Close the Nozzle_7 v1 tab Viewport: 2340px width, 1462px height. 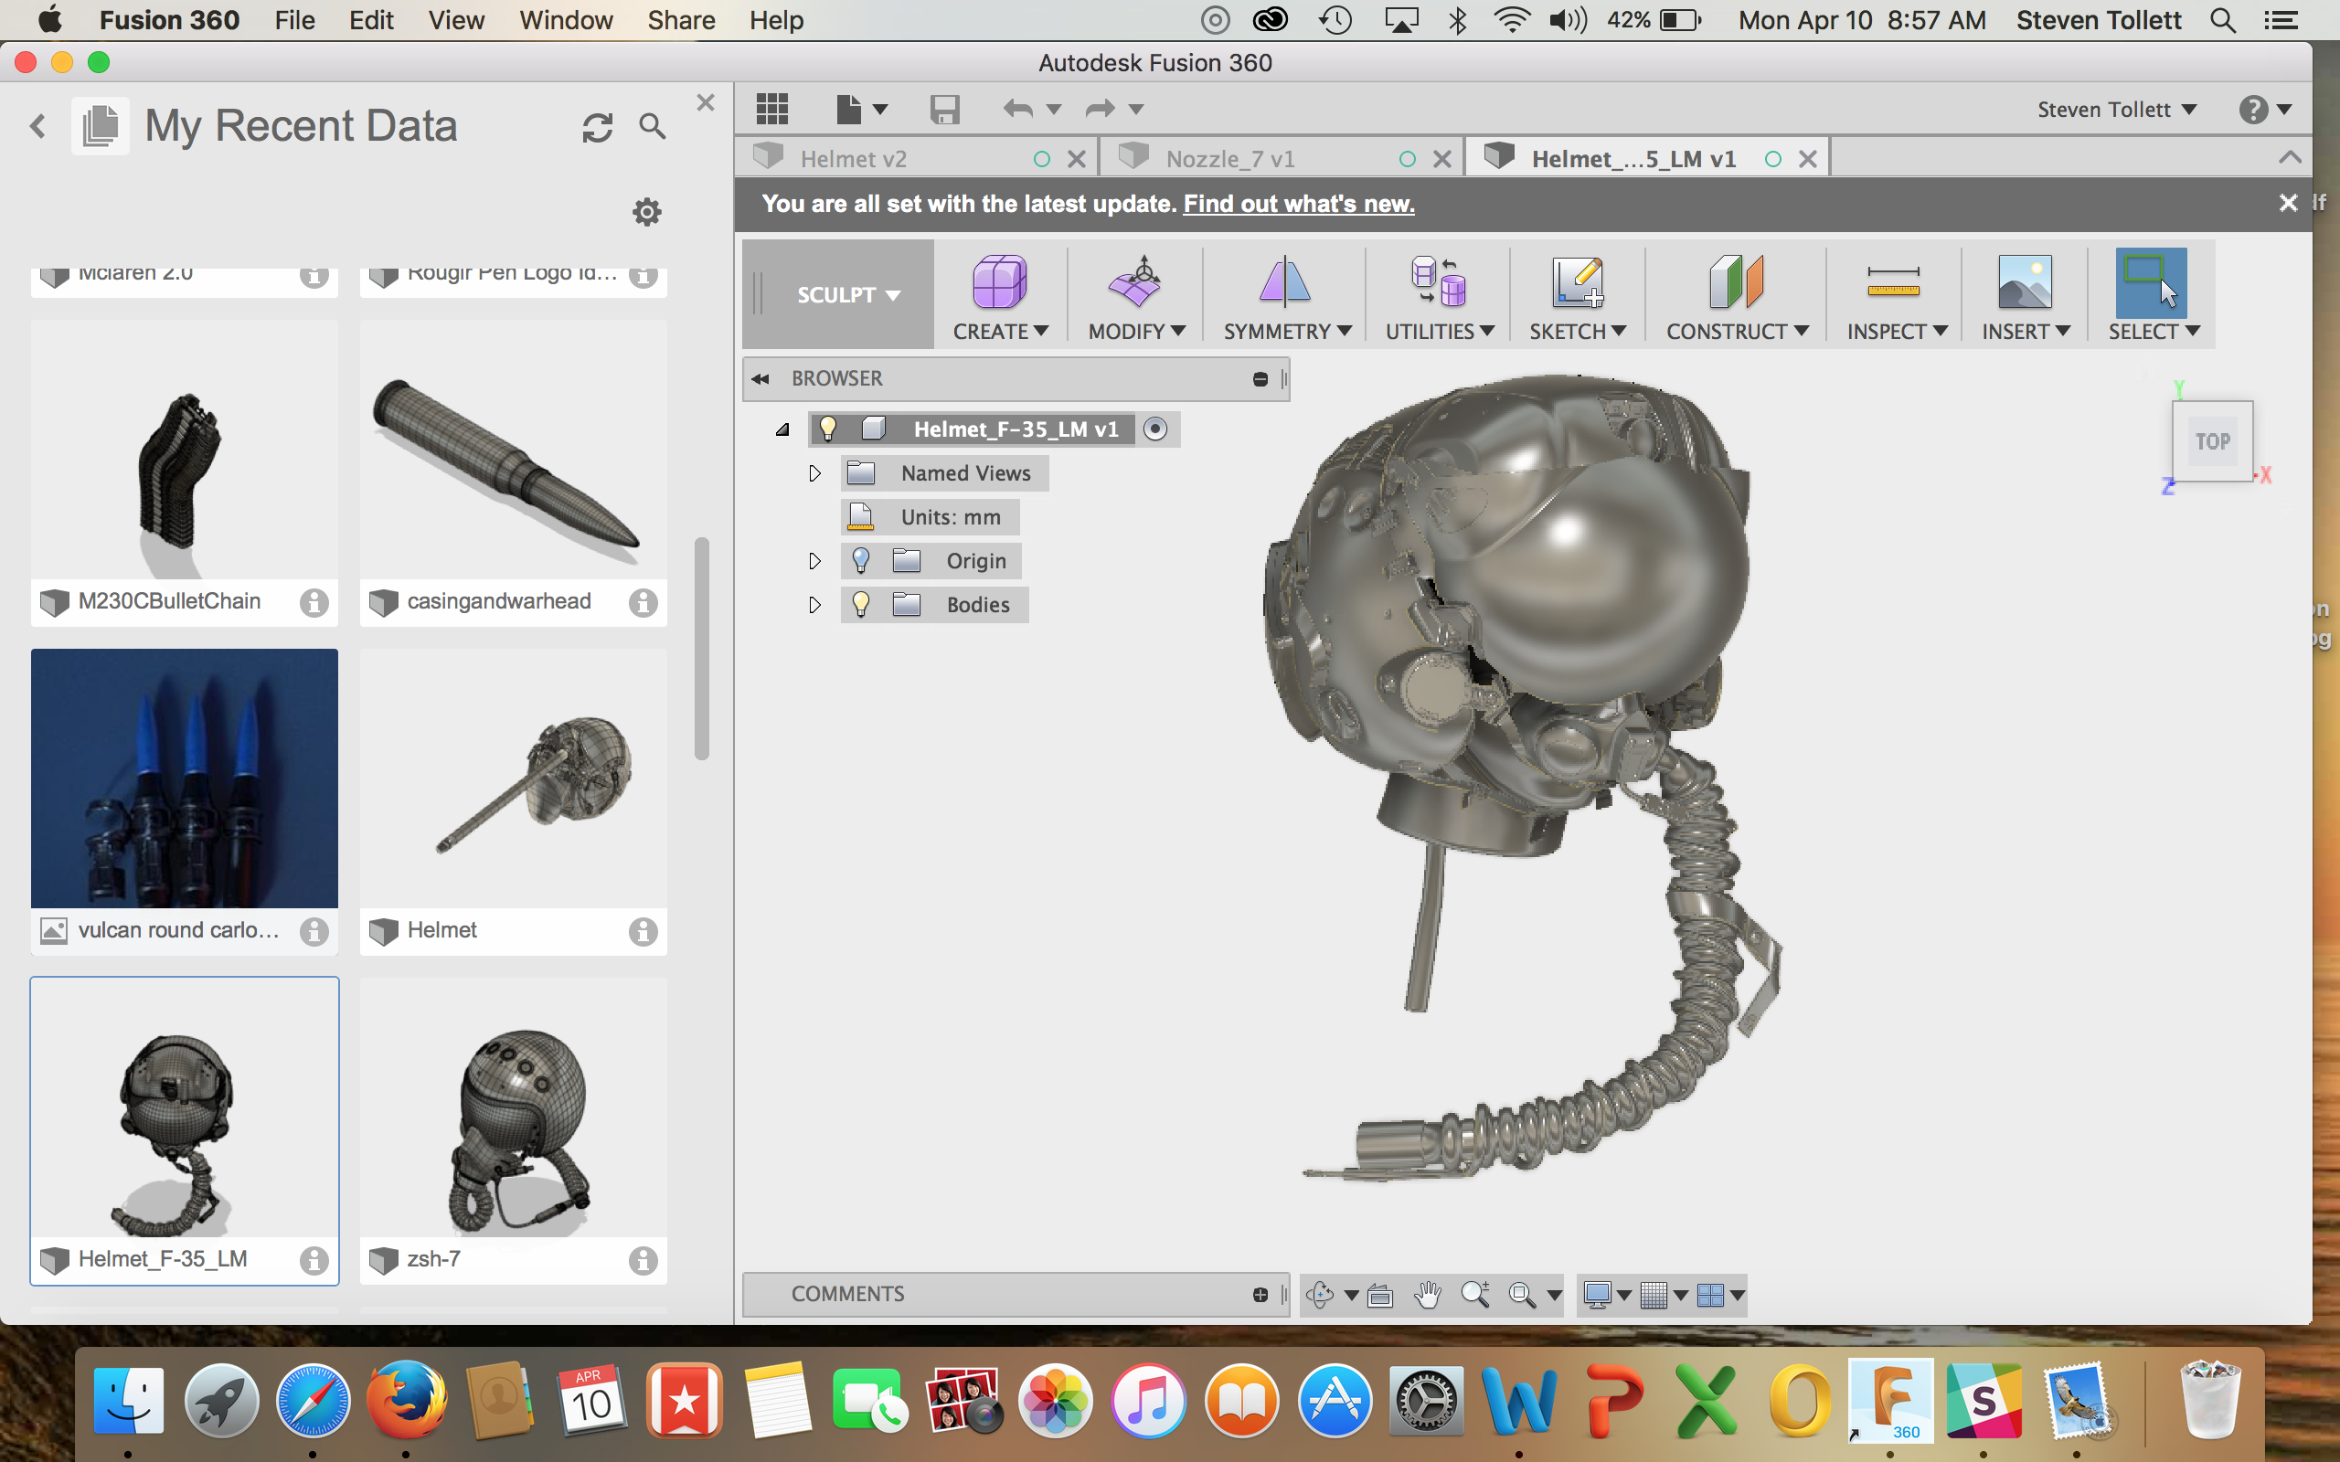pyautogui.click(x=1441, y=159)
